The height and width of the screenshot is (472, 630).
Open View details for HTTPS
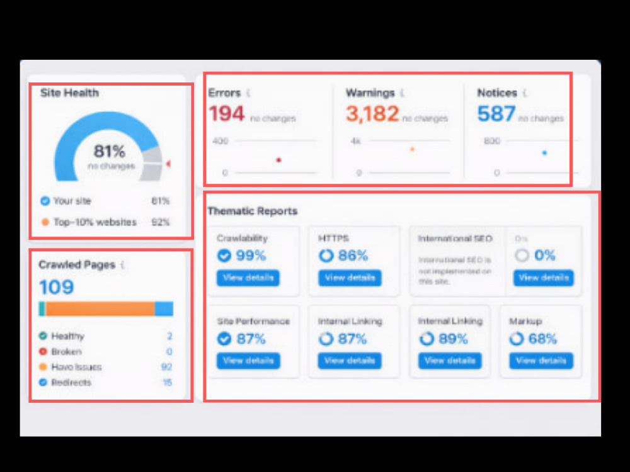(350, 278)
